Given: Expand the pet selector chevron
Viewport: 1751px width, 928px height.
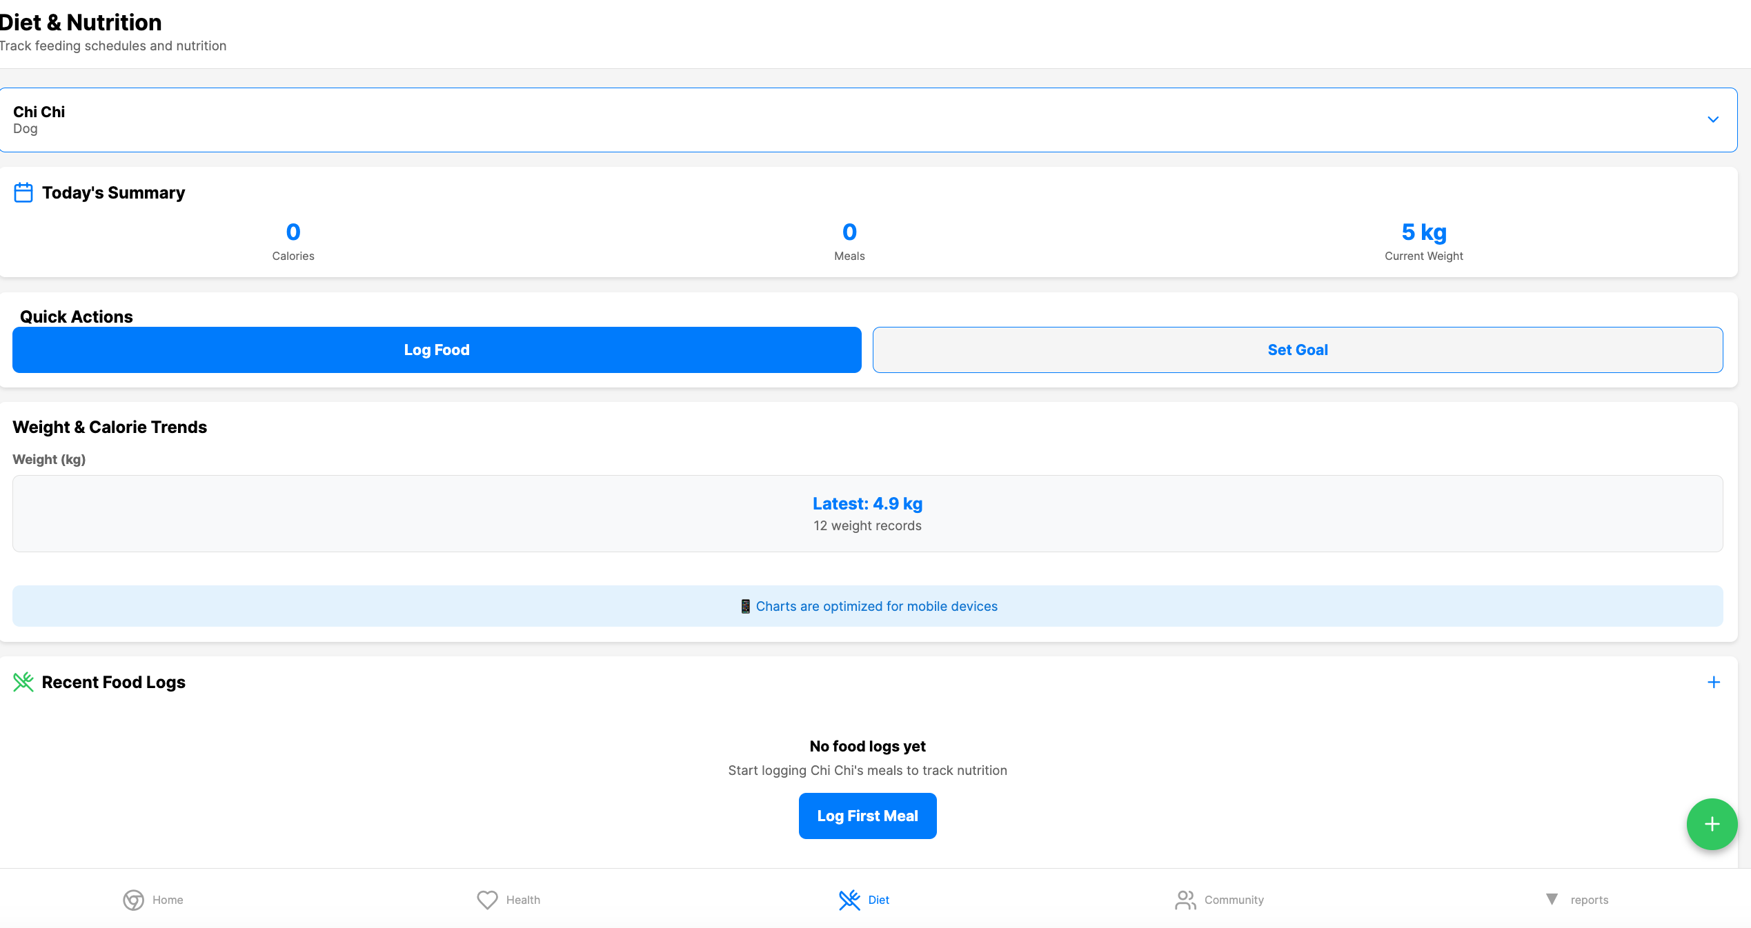Looking at the screenshot, I should pyautogui.click(x=1713, y=119).
